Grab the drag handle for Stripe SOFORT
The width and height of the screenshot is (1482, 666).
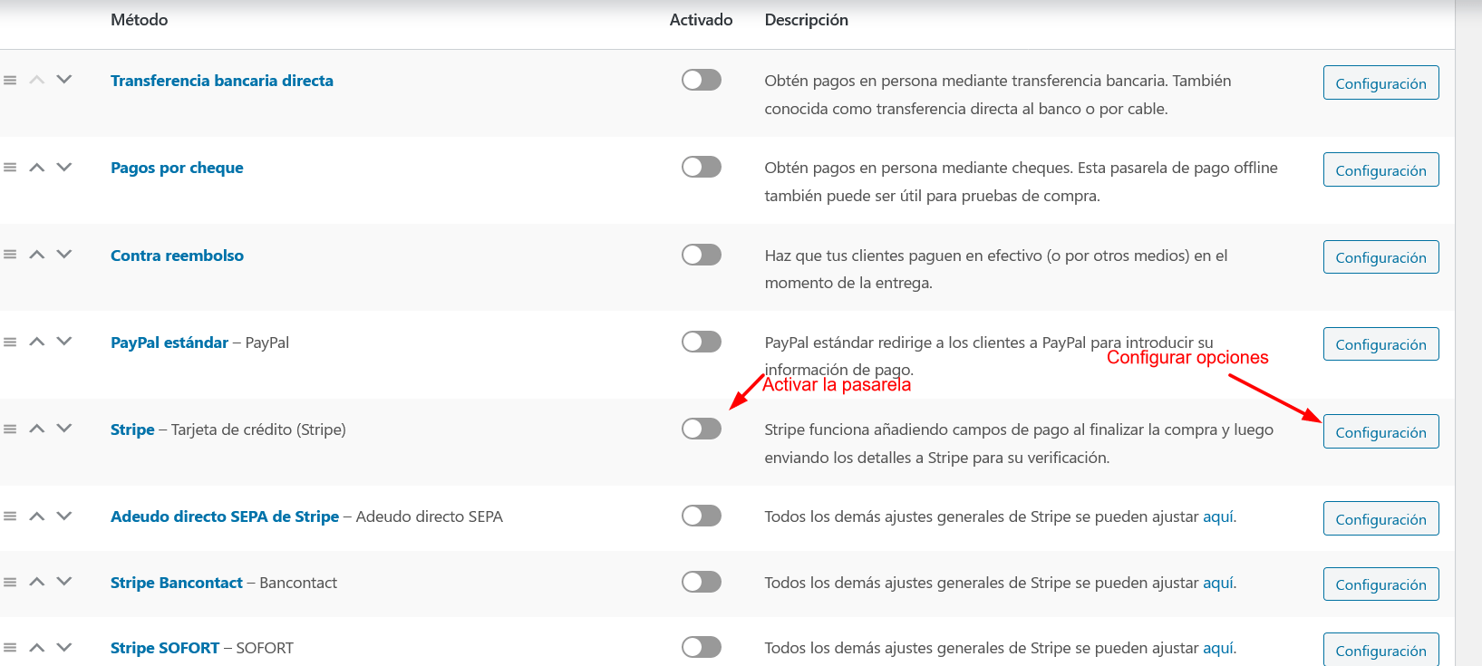click(10, 647)
